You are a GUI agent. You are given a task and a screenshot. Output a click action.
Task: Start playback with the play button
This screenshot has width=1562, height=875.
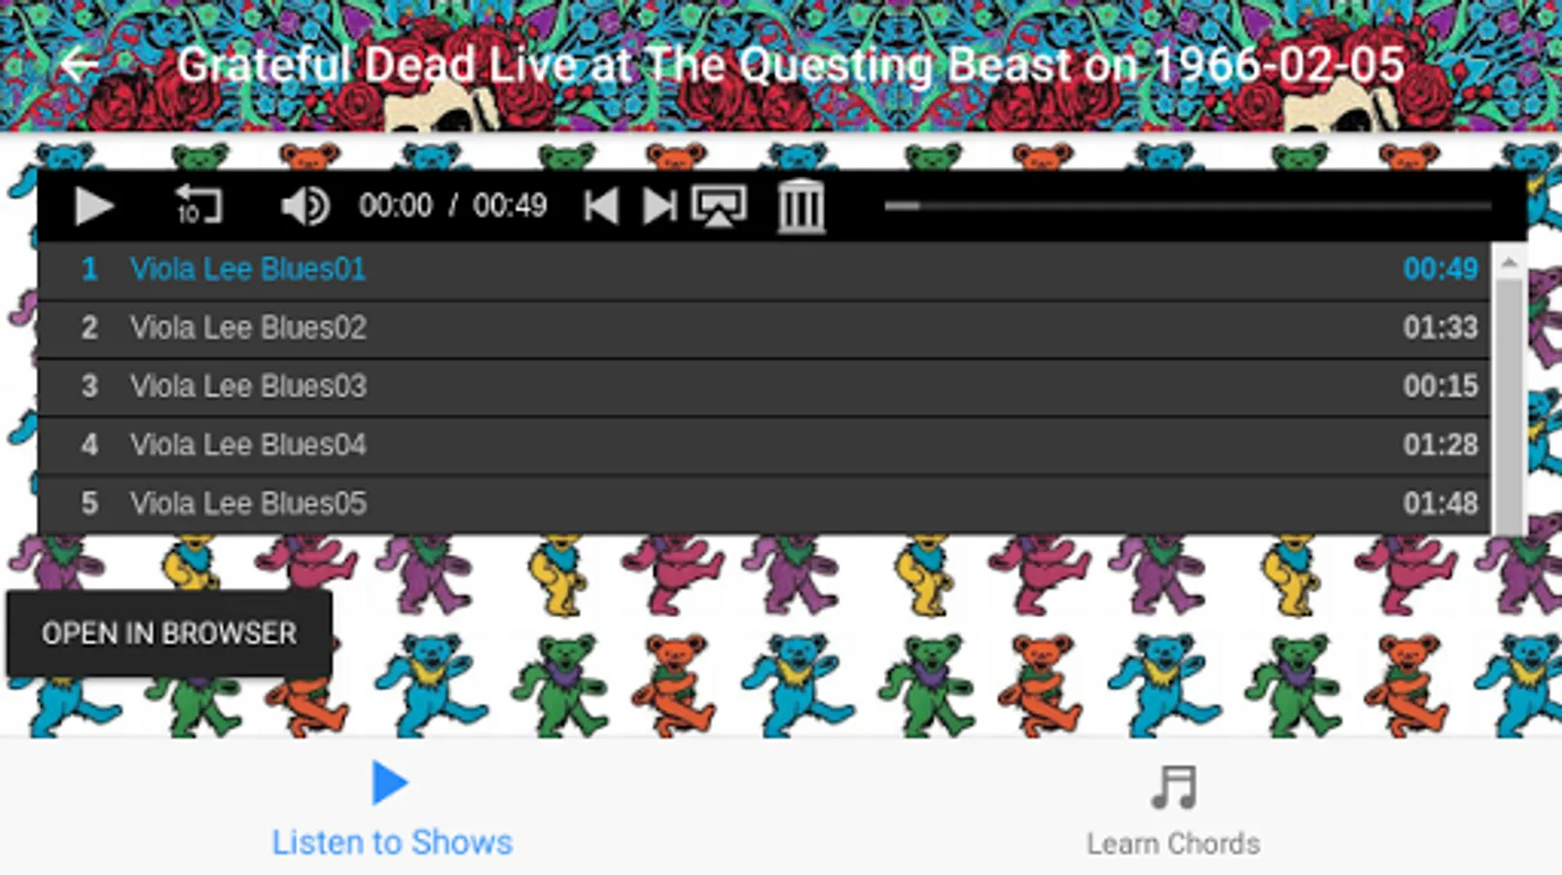[94, 206]
